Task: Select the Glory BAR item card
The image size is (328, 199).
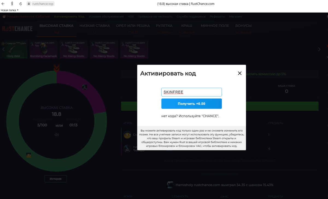Action: [x=13, y=49]
